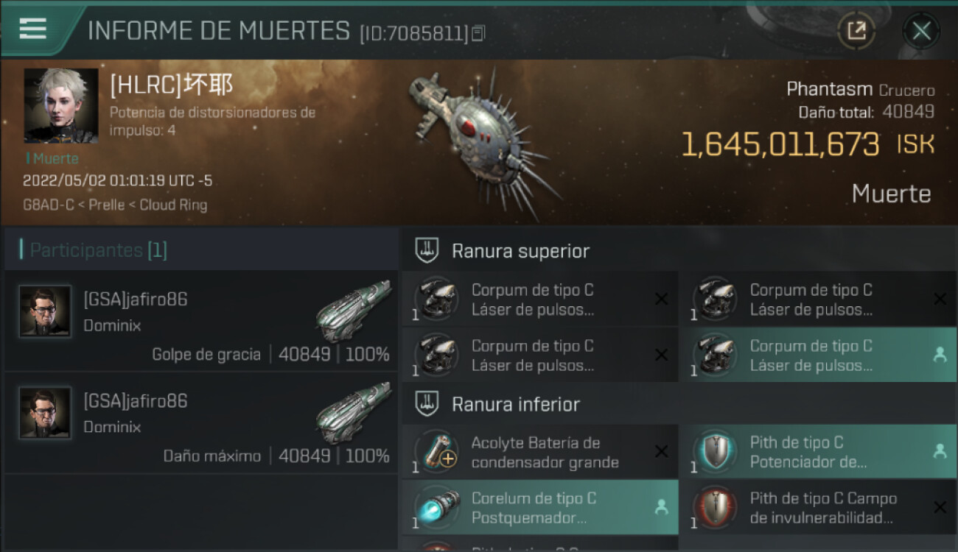Copy the kill report ID icon
This screenshot has height=552, width=958.
click(478, 33)
